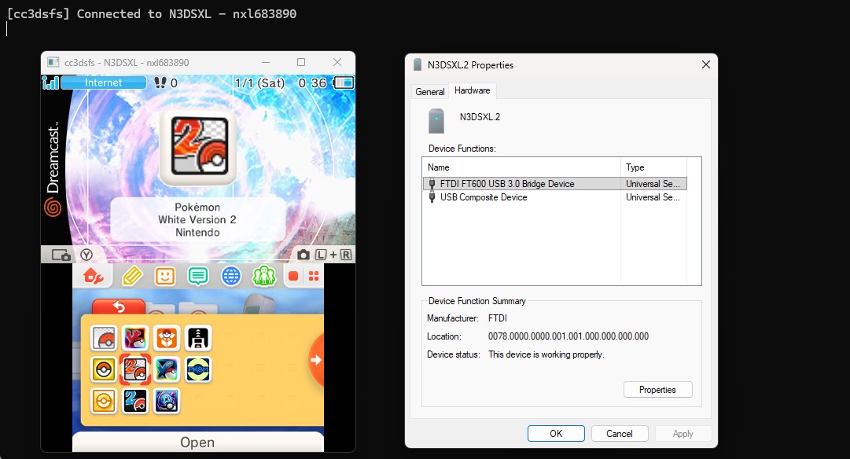Open Home Menu Settings house-and-wrench icon
Image resolution: width=850 pixels, height=459 pixels.
(x=94, y=277)
